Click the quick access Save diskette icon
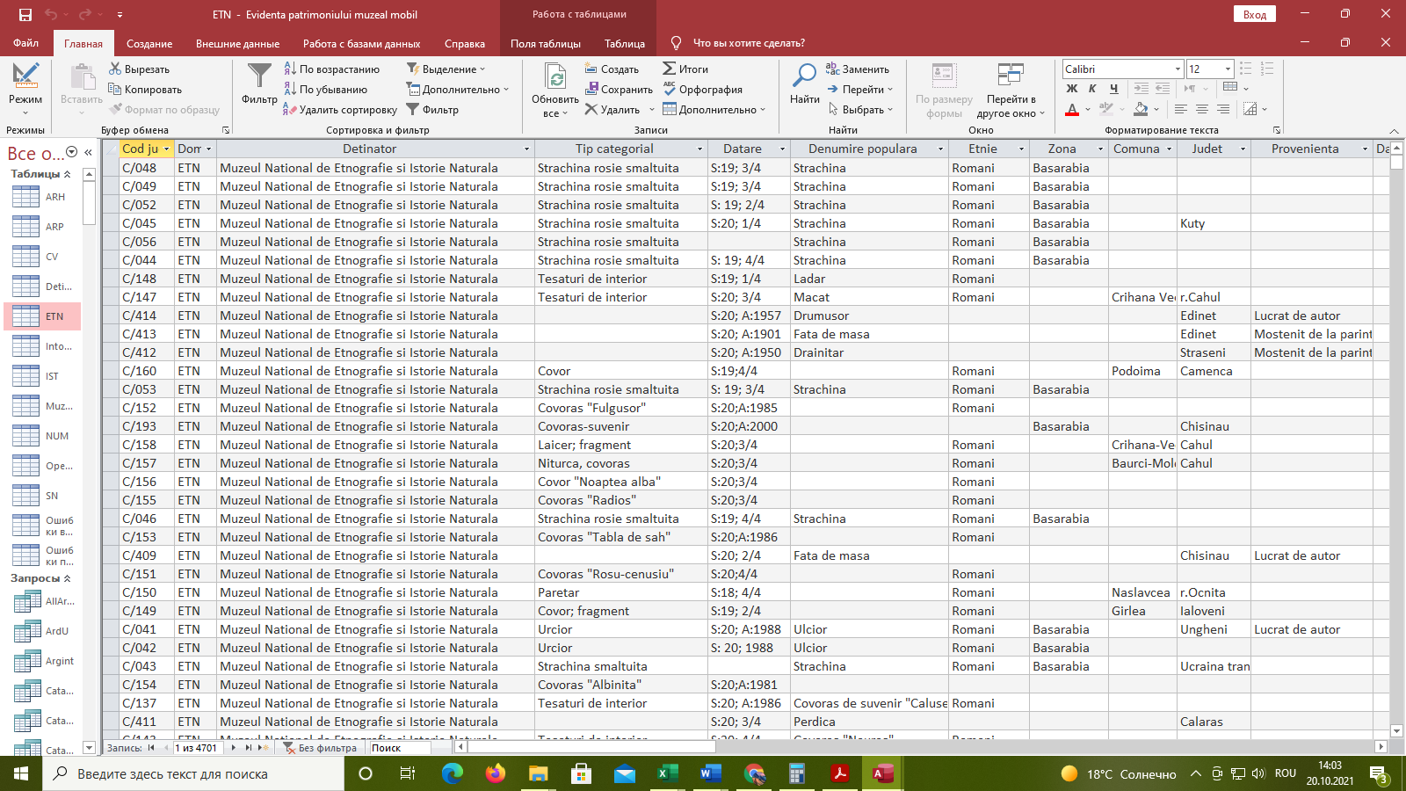The height and width of the screenshot is (791, 1406). tap(25, 14)
